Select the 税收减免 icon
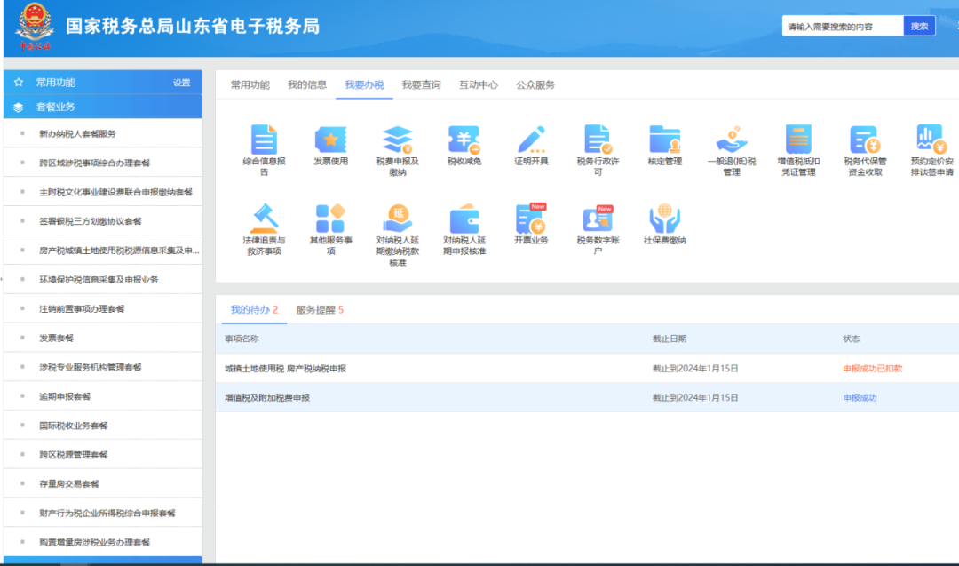This screenshot has width=959, height=566. [x=464, y=140]
